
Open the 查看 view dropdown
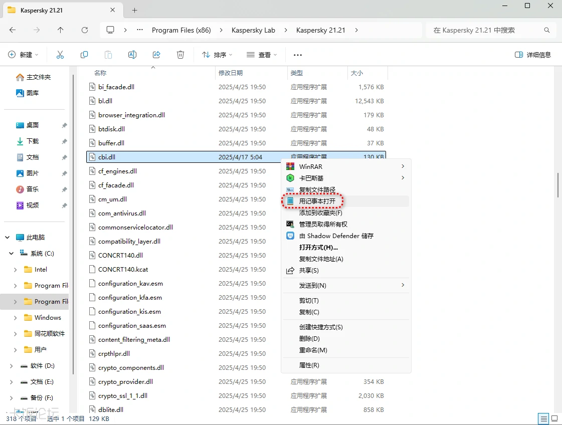pos(262,55)
